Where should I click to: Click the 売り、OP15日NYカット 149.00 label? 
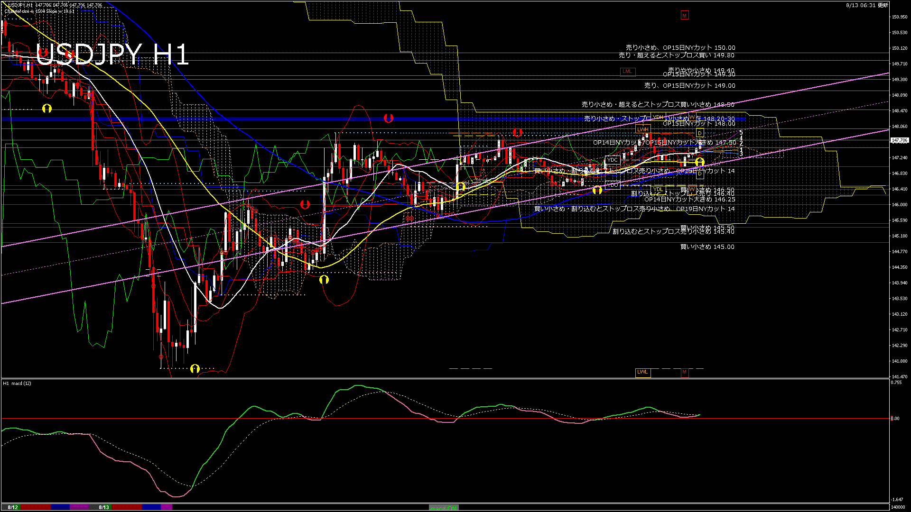coord(689,86)
